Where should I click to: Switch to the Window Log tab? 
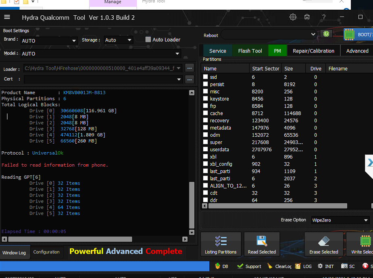click(x=14, y=253)
